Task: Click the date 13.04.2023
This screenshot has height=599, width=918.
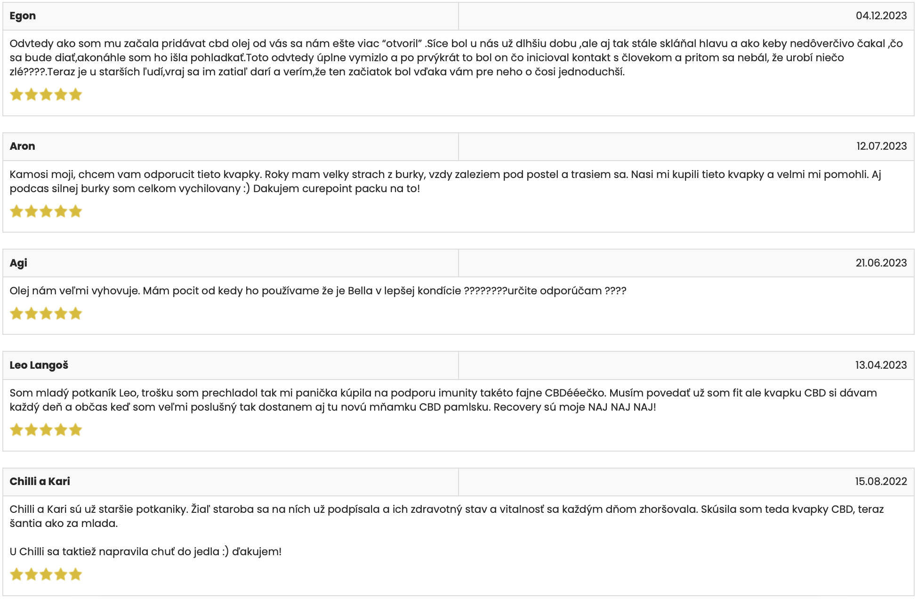Action: coord(881,365)
